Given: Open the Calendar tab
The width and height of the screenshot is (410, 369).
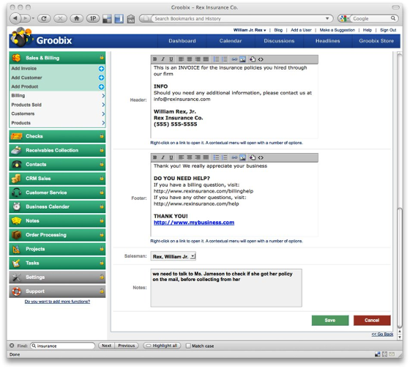Looking at the screenshot, I should [x=231, y=41].
